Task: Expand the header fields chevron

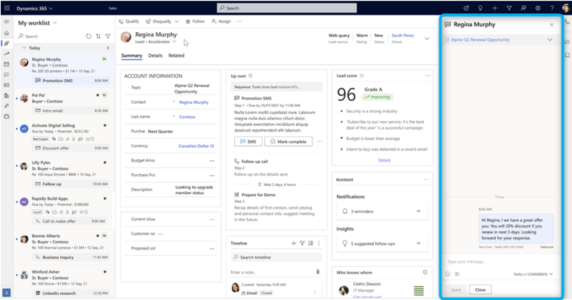Action: (x=427, y=39)
